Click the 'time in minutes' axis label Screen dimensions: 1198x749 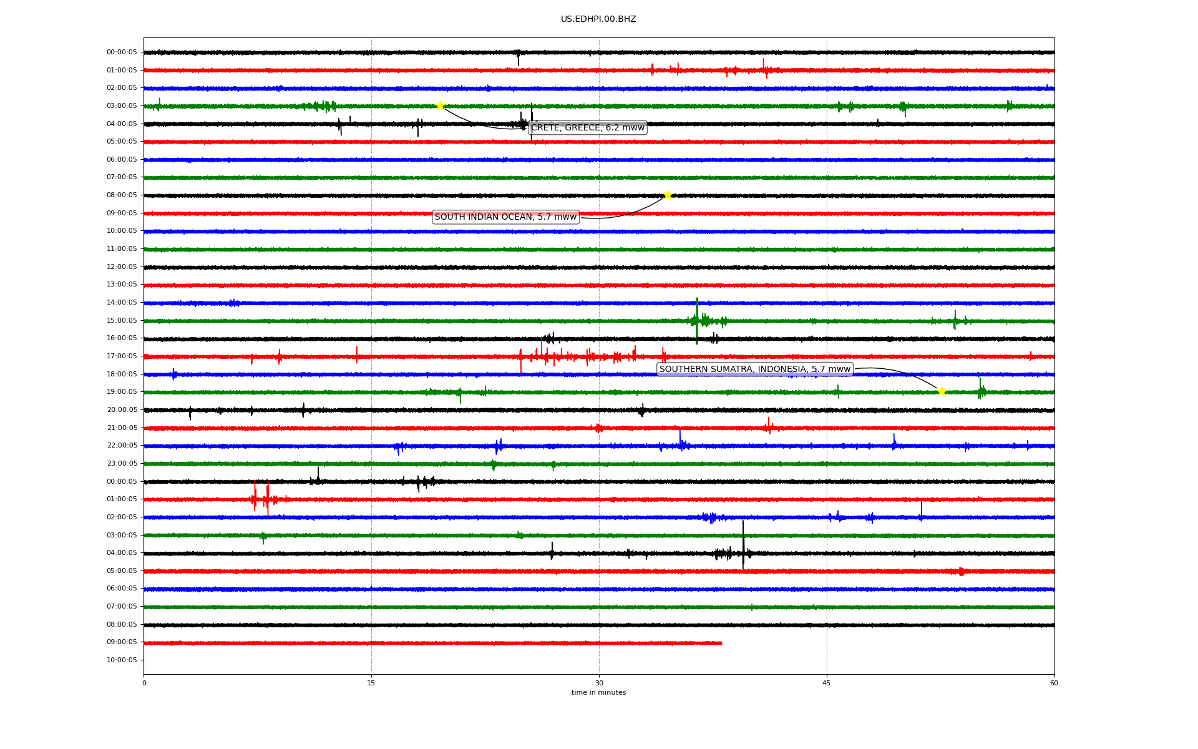point(599,693)
